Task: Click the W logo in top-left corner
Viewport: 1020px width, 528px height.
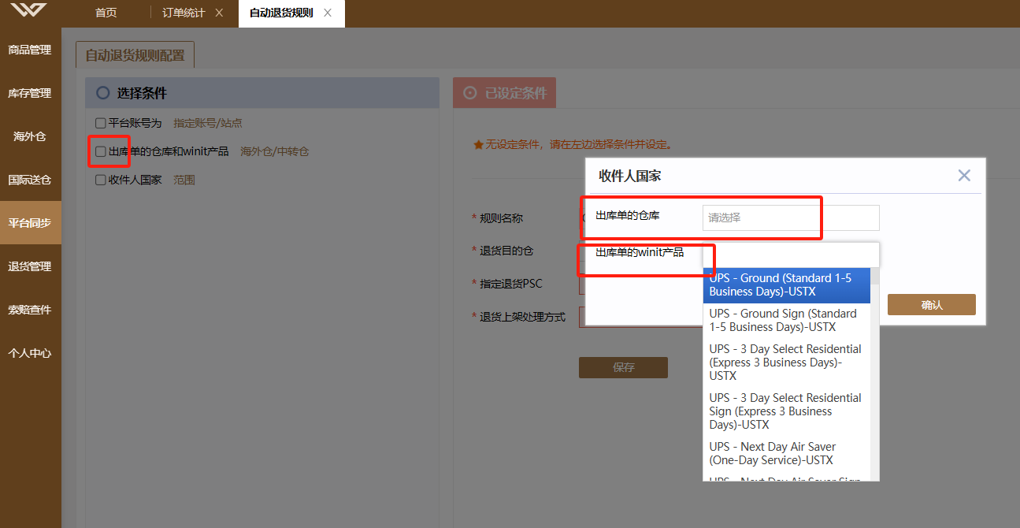Action: click(x=28, y=10)
